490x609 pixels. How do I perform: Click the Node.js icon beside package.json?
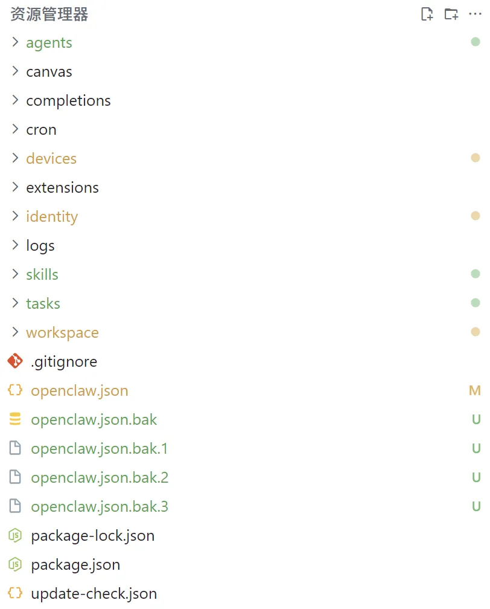point(15,564)
